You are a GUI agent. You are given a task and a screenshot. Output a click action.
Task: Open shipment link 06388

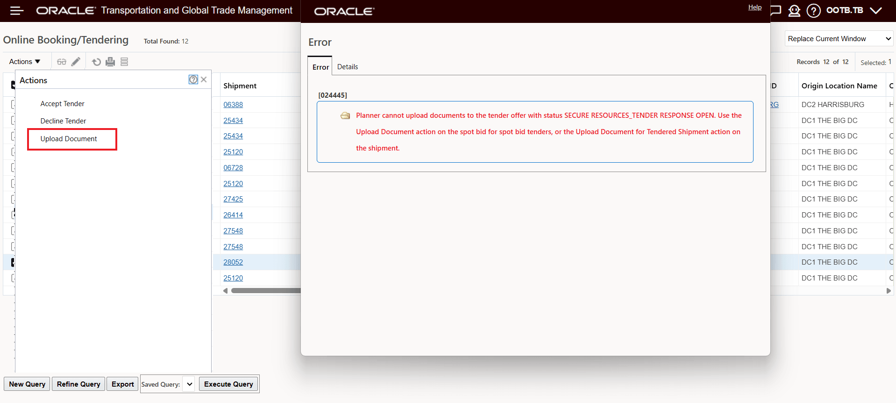point(233,105)
